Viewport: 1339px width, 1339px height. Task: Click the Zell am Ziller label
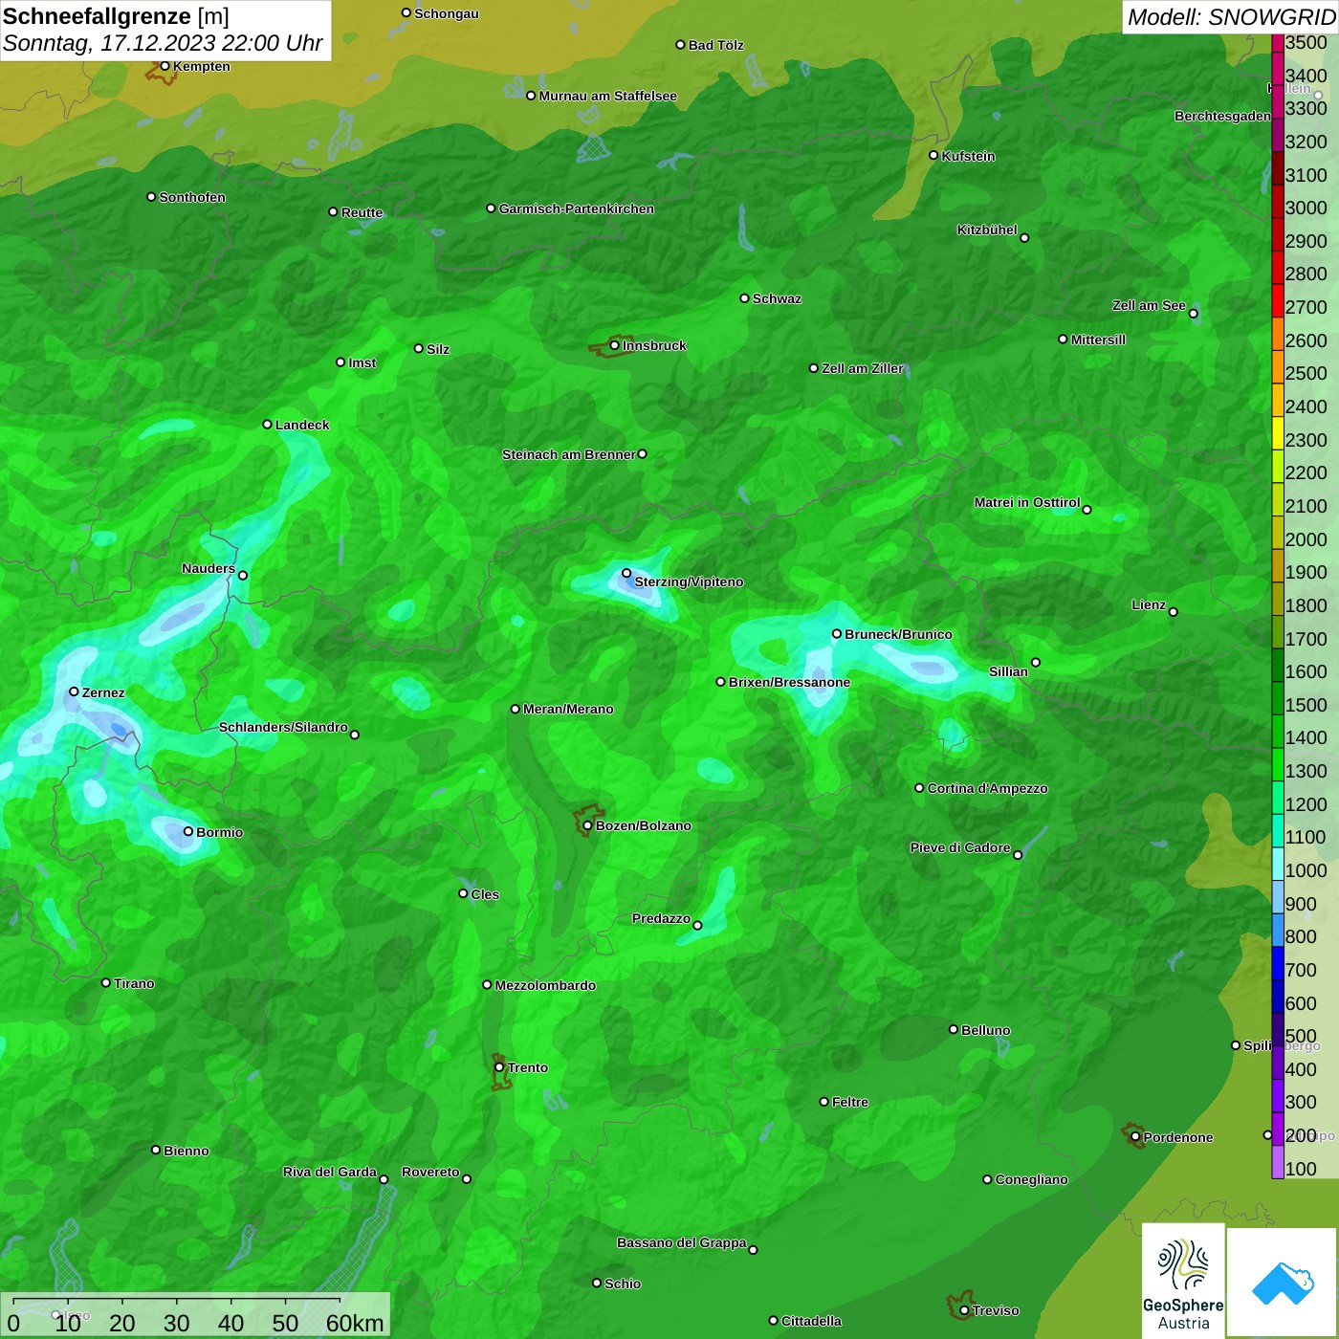(863, 368)
